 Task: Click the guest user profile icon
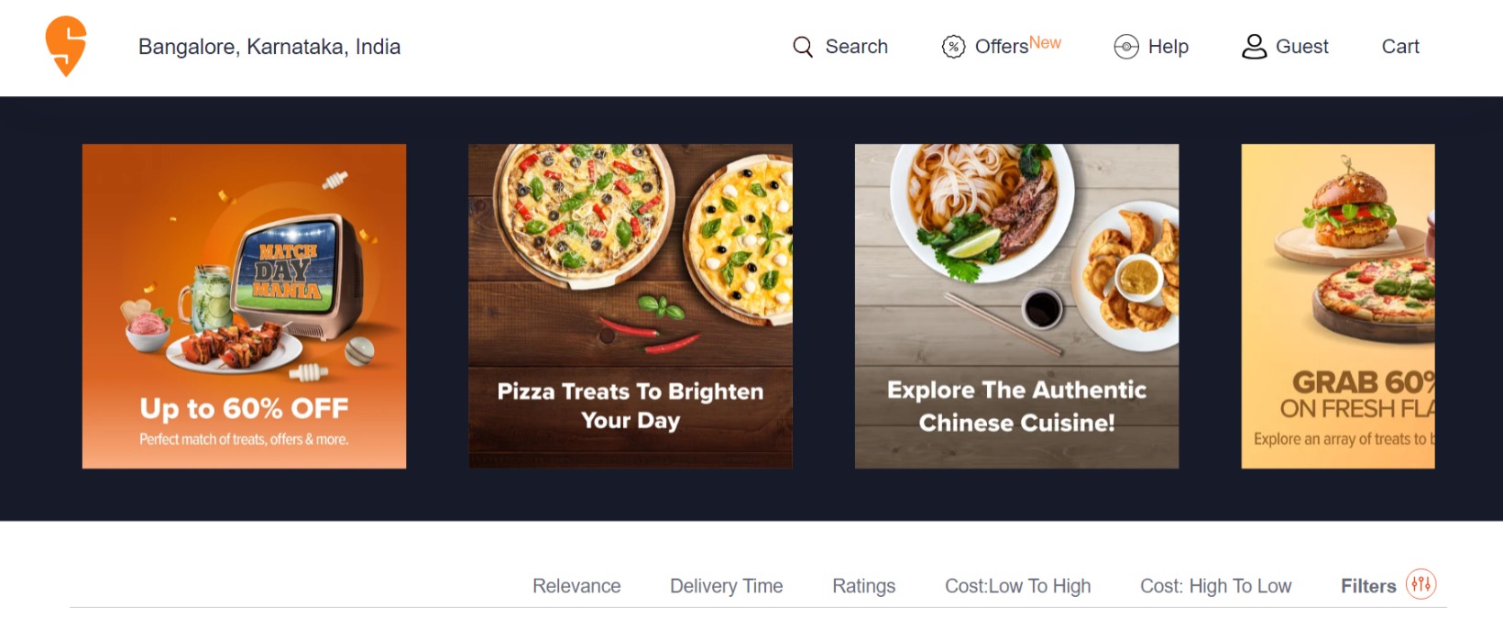pyautogui.click(x=1254, y=47)
